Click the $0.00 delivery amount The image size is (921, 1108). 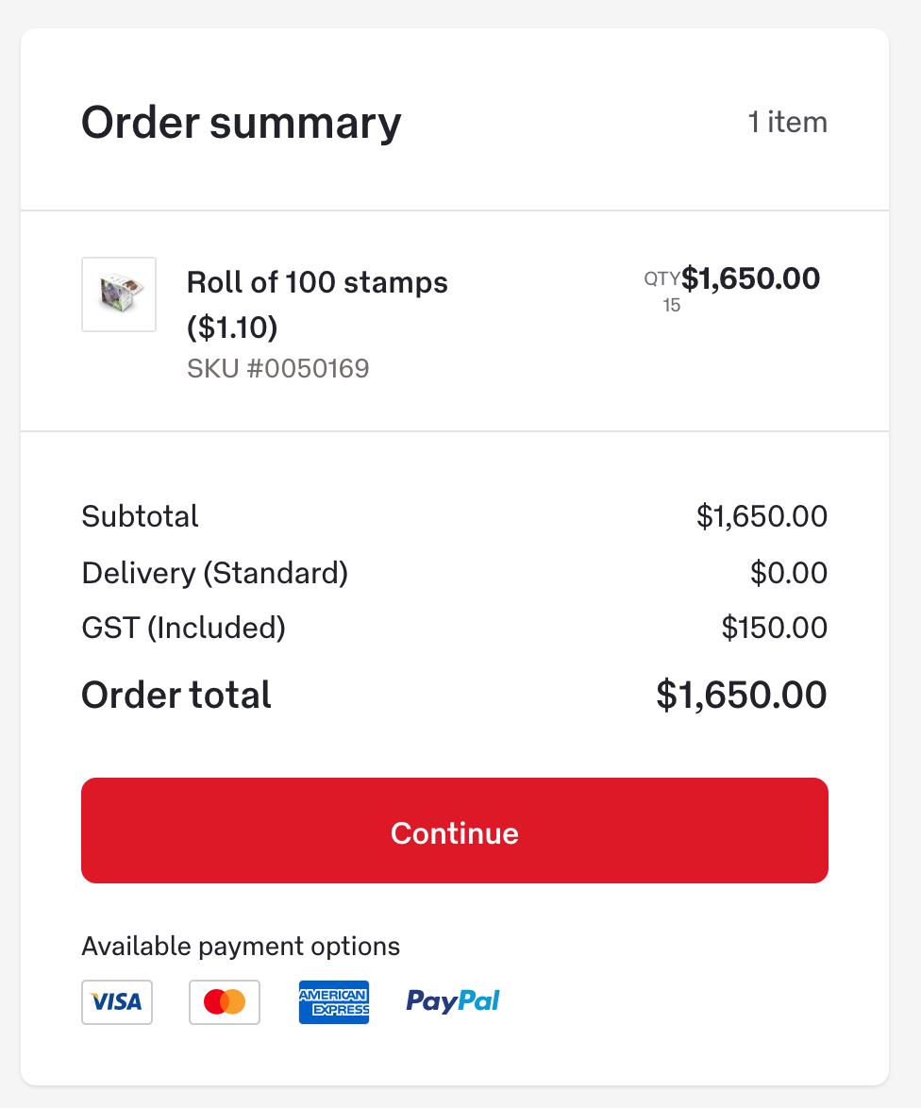coord(789,573)
